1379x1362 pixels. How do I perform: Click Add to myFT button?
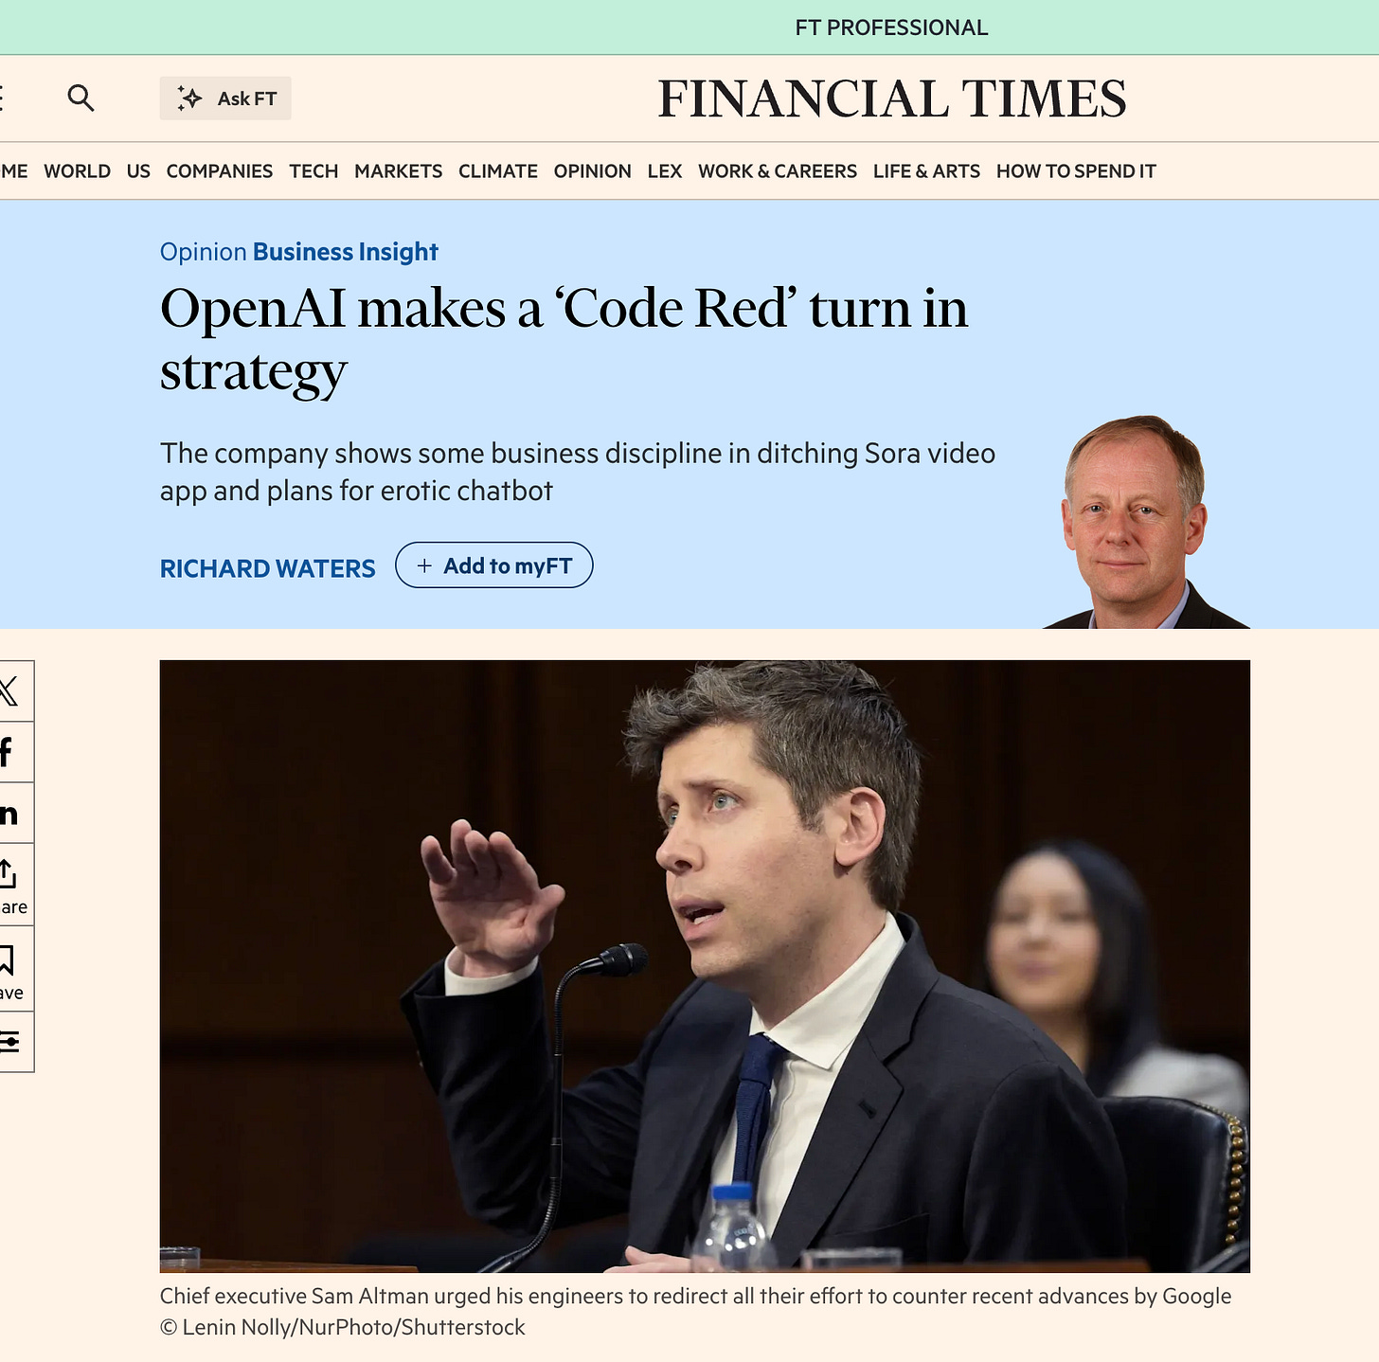(493, 565)
